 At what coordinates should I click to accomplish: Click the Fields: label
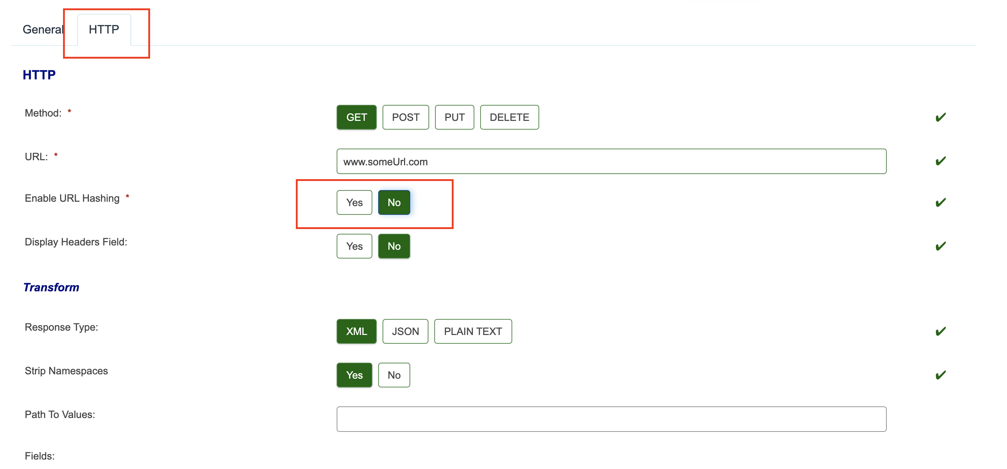coord(39,456)
